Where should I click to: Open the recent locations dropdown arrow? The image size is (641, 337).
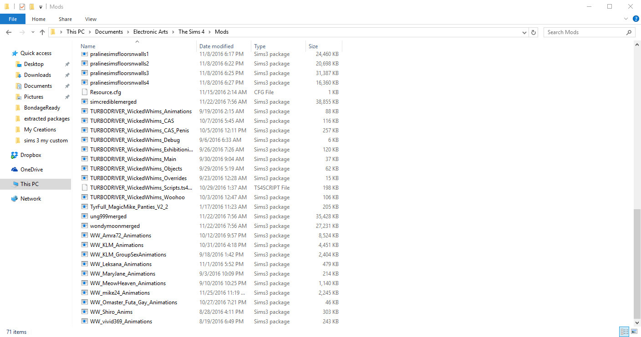(x=33, y=32)
